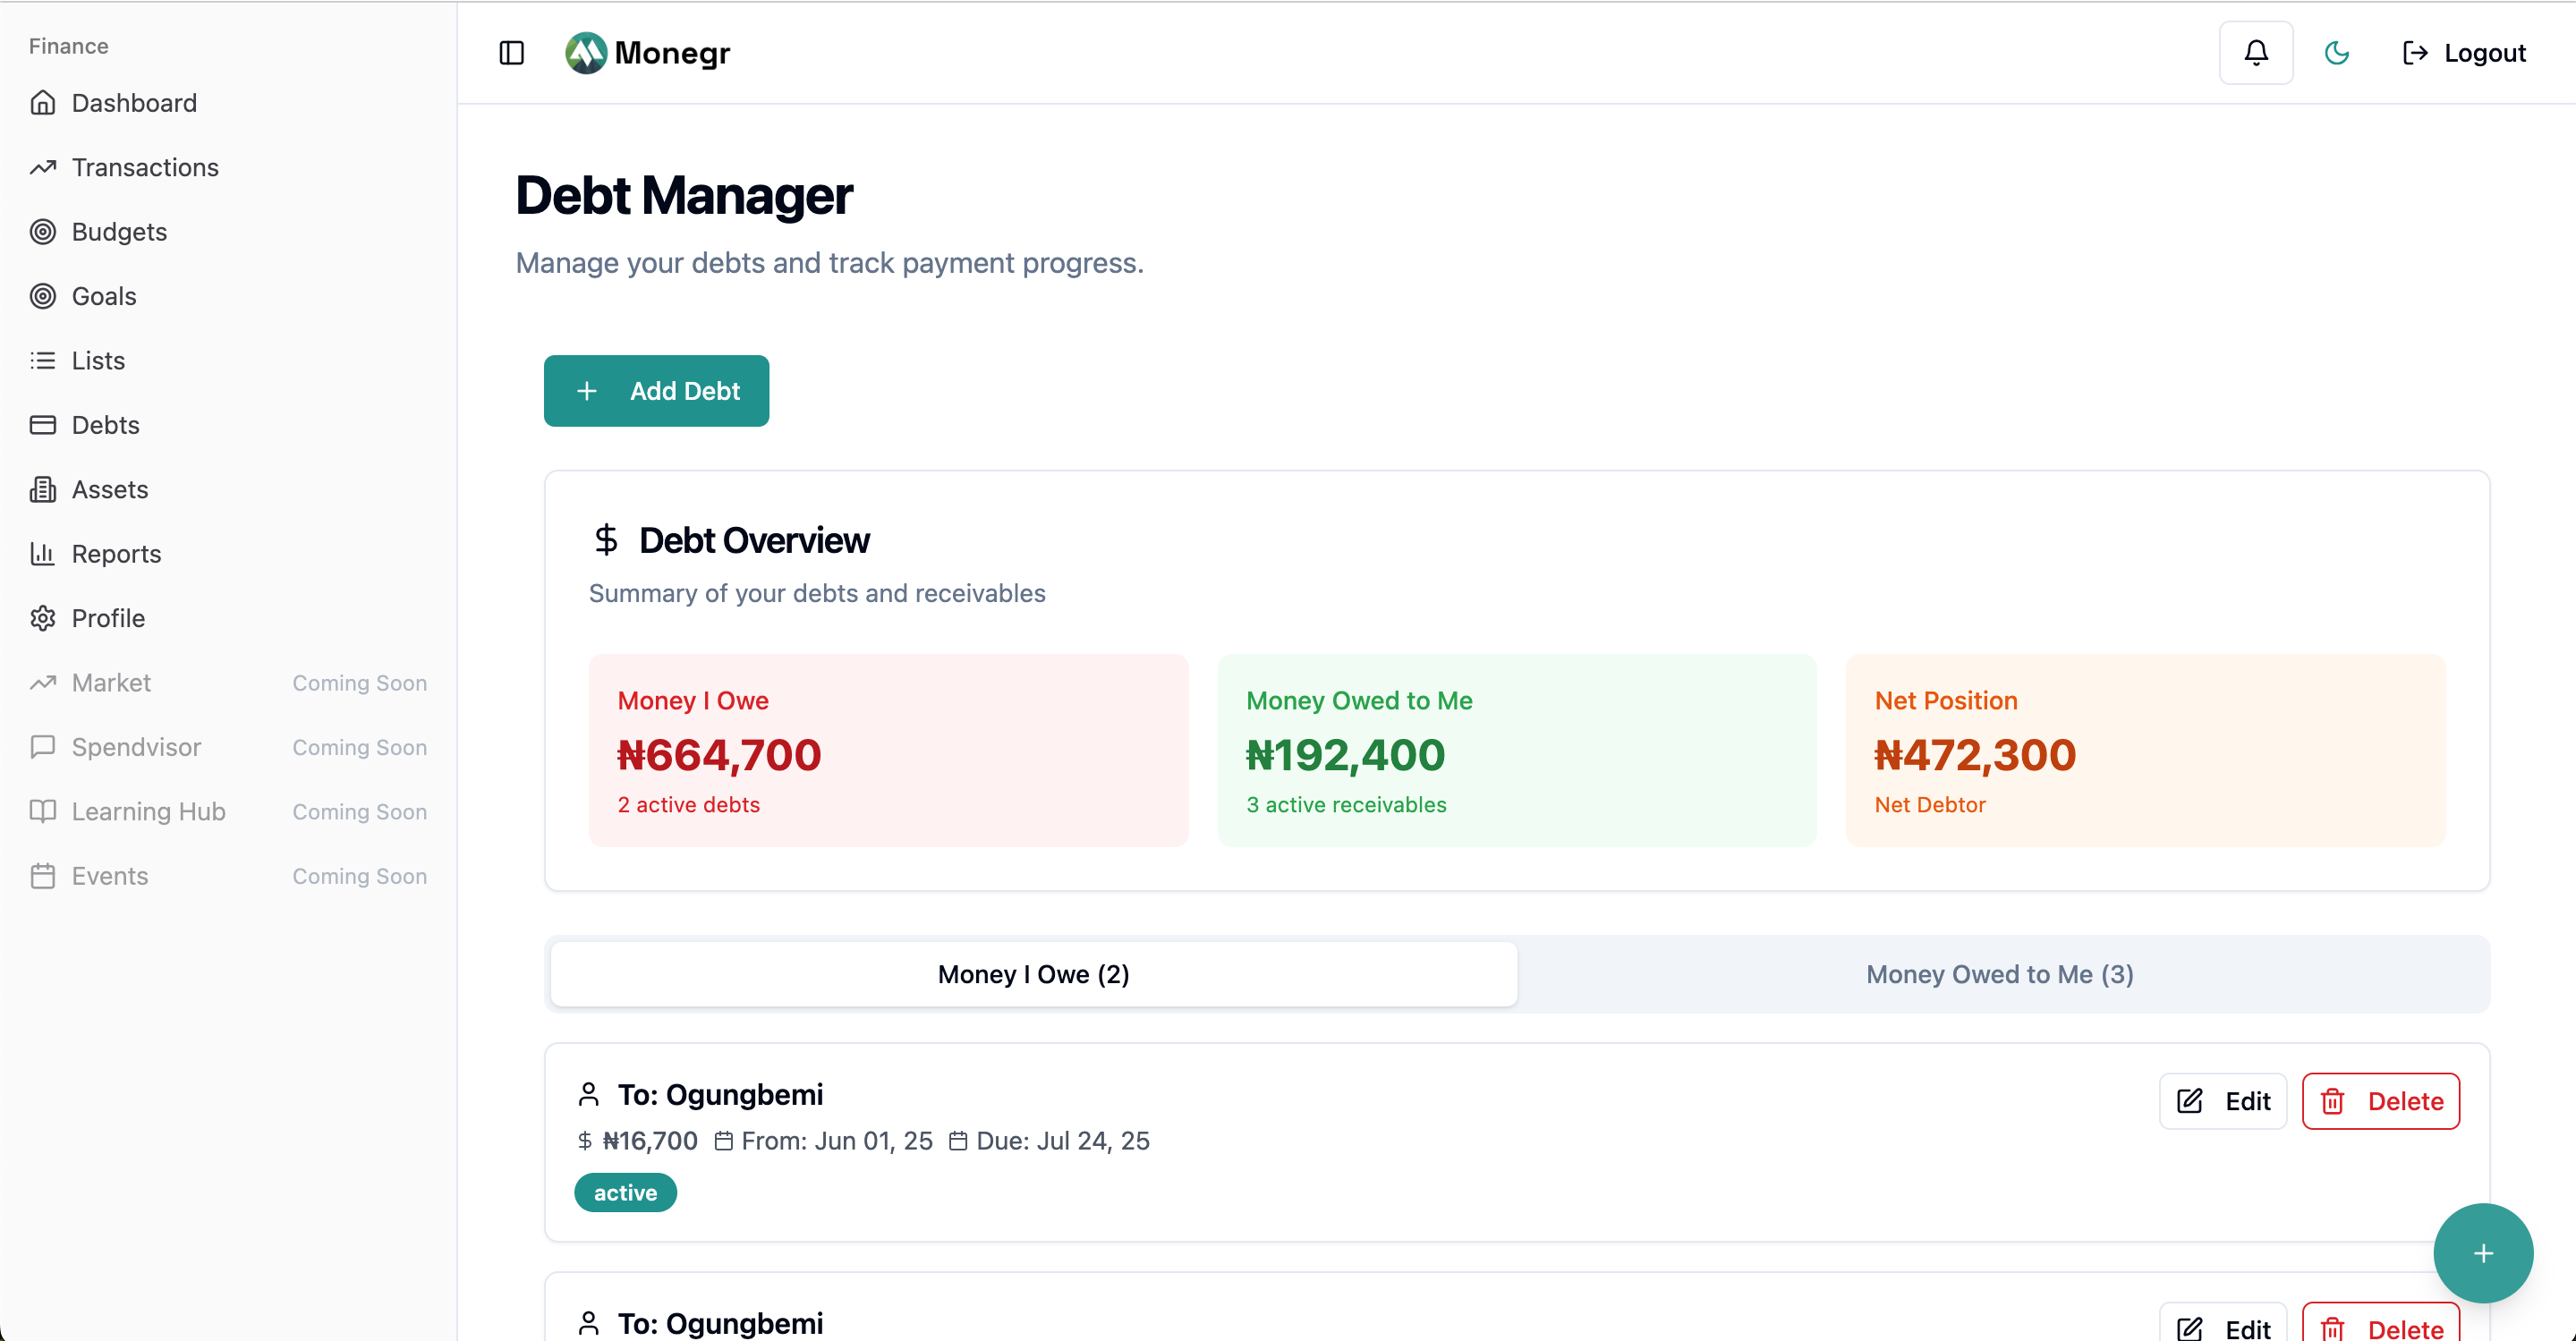Screen dimensions: 2576x1341
Task: Click the Add Debt button
Action: (656, 391)
